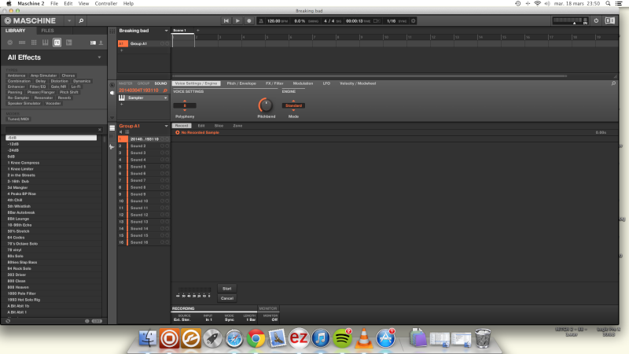Toggle the user content icon
629x354 pixels.
pos(101,42)
